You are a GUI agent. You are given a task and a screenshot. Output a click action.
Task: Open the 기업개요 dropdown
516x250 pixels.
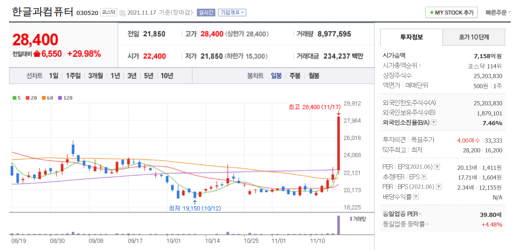232,12
